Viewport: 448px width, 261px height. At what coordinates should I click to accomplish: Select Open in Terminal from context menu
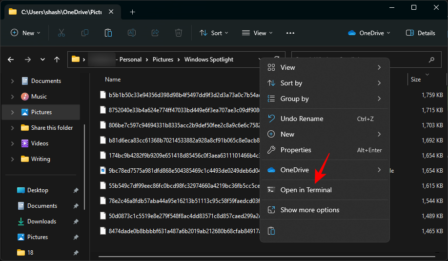tap(306, 190)
